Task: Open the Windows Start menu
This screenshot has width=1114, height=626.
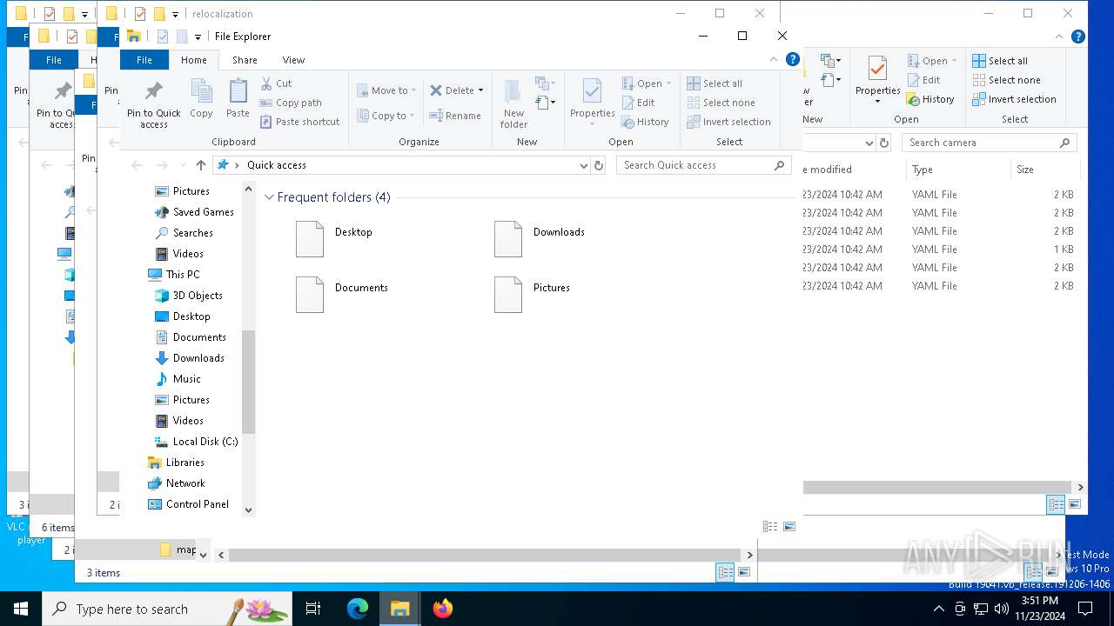Action: (21, 609)
